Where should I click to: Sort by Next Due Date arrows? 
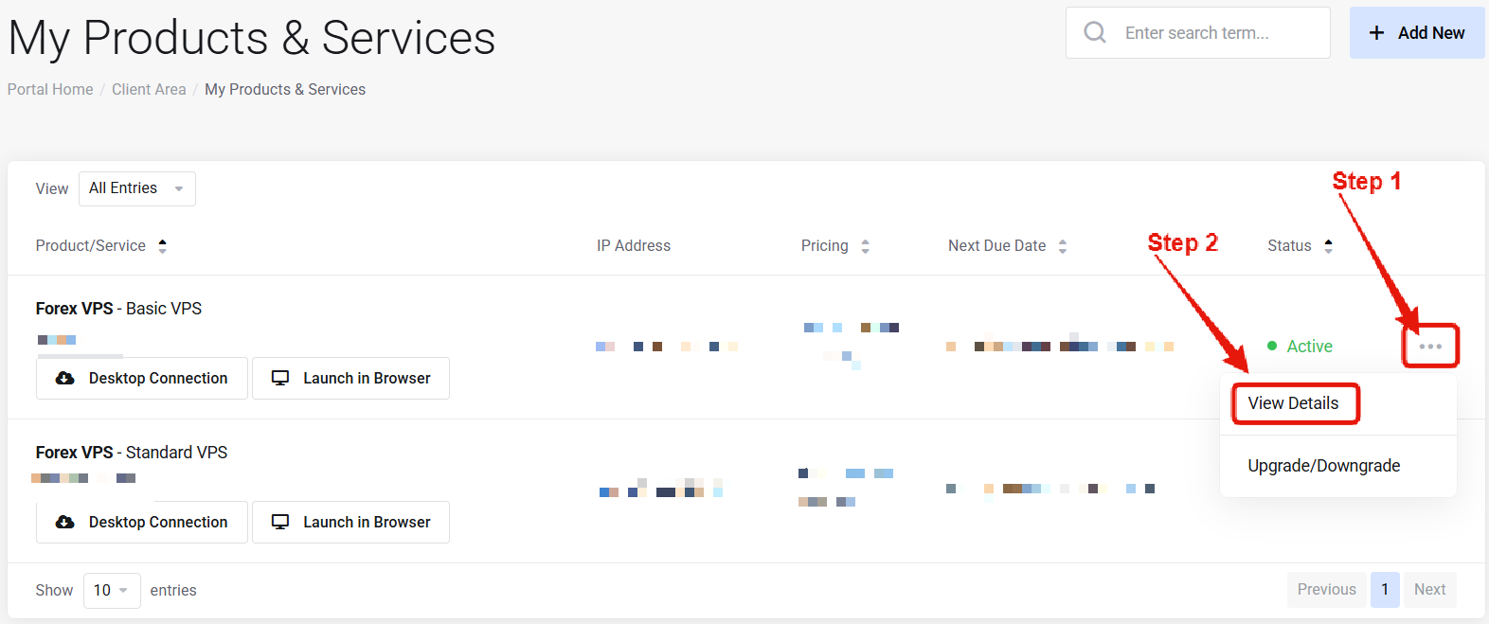1063,246
